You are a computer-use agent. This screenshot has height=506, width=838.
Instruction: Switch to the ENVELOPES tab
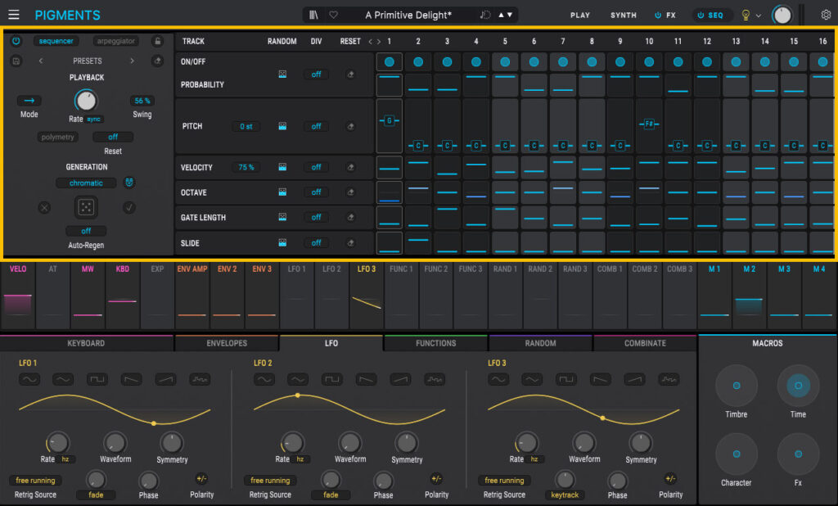point(227,343)
